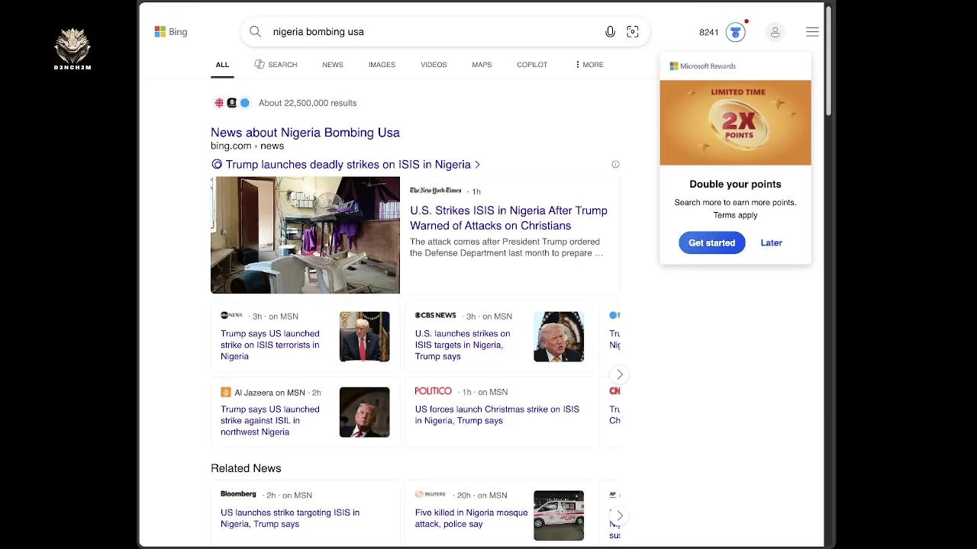Click the CBS News logo

click(435, 316)
